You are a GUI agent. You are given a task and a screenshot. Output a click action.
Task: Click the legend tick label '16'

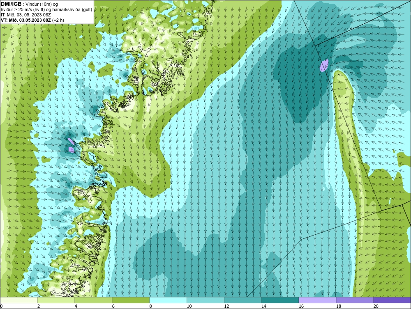tap(301, 306)
